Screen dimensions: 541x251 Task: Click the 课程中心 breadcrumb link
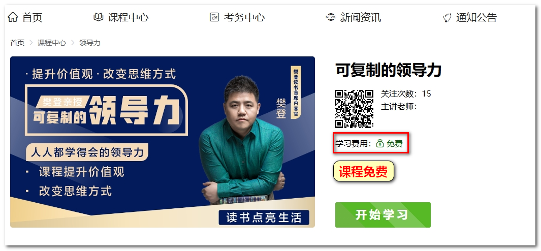click(x=52, y=43)
